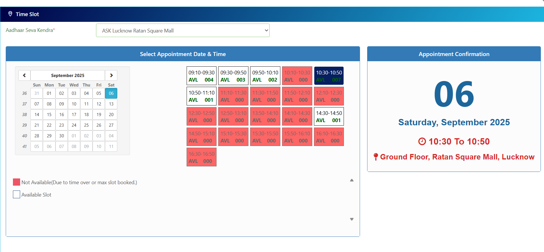This screenshot has width=544, height=252.
Task: Pick date 21 in the calendar
Action: [37, 125]
